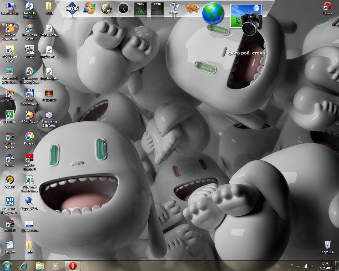Open the recycle bin icon in dock

(174, 9)
